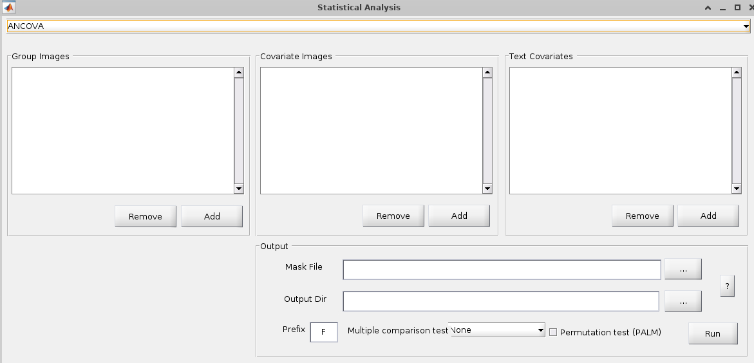Screen dimensions: 754x363
Task: Enable the Permutation test (PALM) checkbox
Action: pyautogui.click(x=553, y=332)
